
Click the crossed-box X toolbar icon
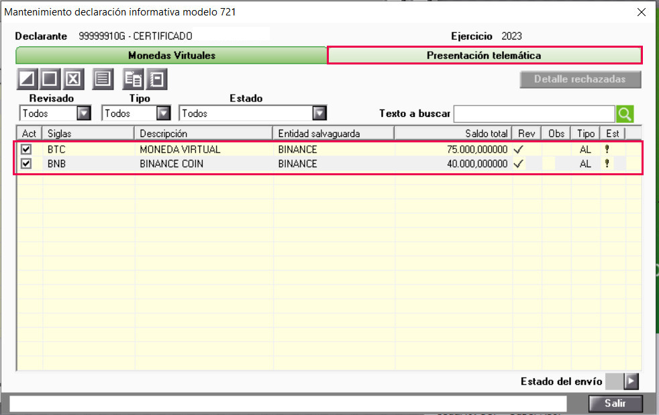point(73,79)
